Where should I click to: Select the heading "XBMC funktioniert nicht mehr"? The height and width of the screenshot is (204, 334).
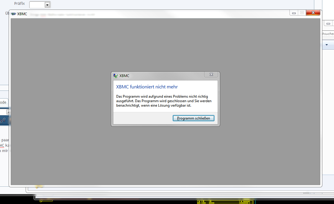pyautogui.click(x=147, y=87)
